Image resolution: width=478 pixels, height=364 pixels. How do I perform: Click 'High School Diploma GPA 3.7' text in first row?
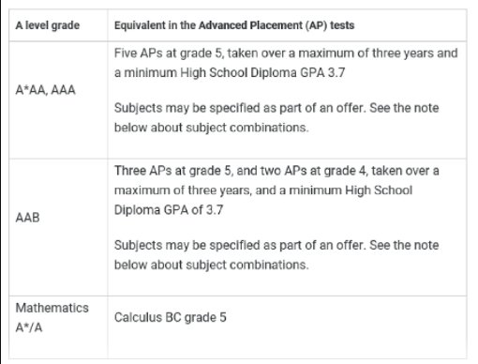pos(262,73)
